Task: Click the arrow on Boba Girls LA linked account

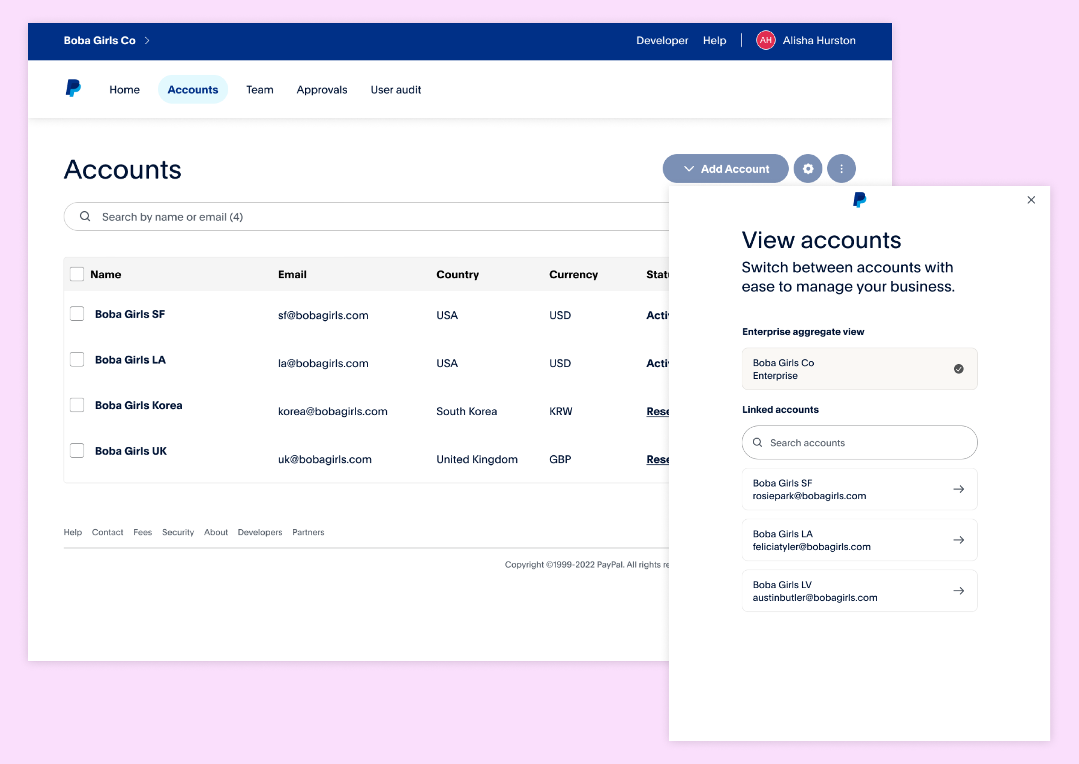Action: pos(959,540)
